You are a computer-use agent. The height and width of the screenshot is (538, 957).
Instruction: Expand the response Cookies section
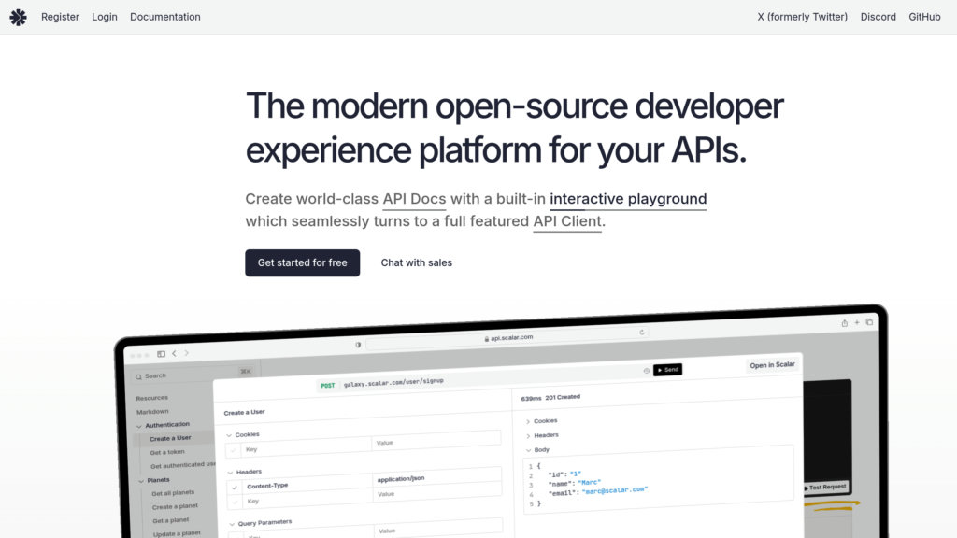(x=528, y=421)
